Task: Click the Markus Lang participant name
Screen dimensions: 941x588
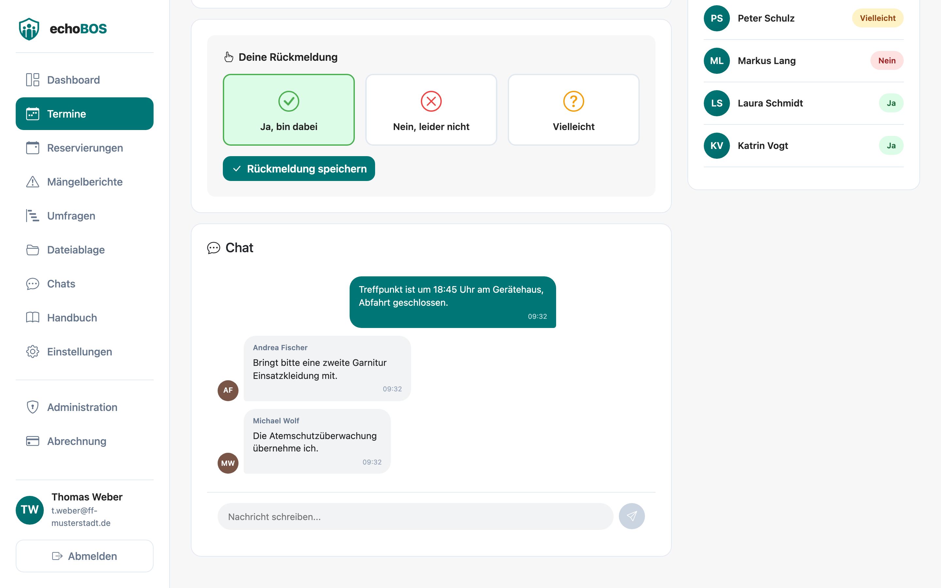Action: 767,61
